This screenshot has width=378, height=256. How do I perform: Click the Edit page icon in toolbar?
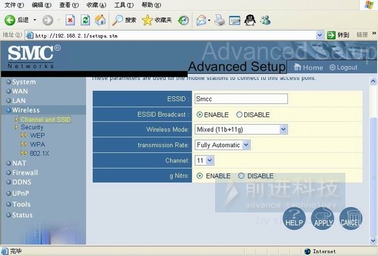pyautogui.click(x=235, y=20)
